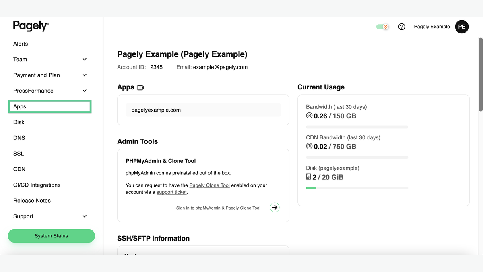
Task: Select Apps in the sidebar
Action: tap(50, 106)
